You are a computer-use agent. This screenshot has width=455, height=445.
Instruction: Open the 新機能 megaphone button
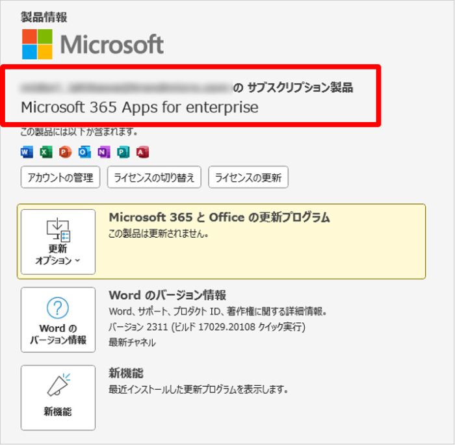58,398
